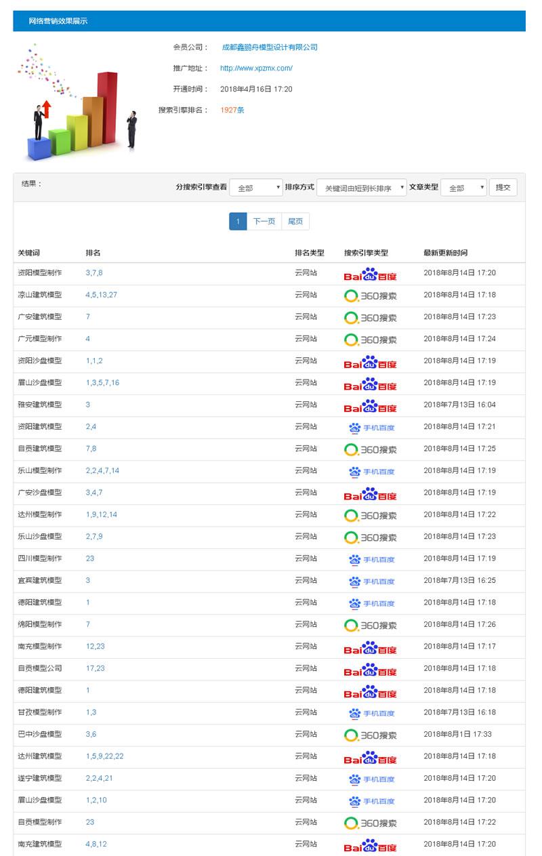
Task: Click 手机百度 logo in 乐山模型制作 row
Action: pos(371,472)
